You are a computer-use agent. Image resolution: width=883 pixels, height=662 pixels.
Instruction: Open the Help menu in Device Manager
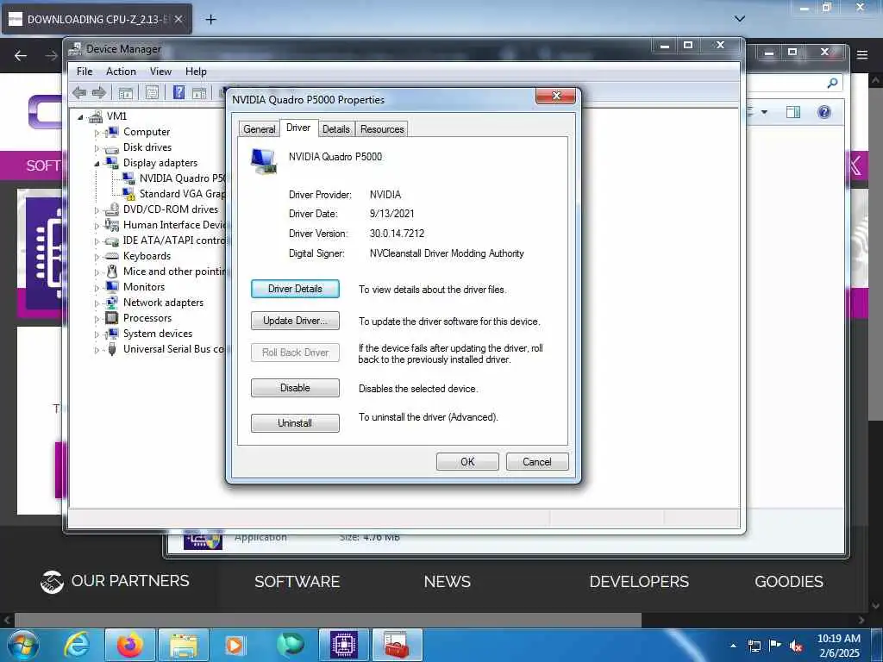(196, 72)
